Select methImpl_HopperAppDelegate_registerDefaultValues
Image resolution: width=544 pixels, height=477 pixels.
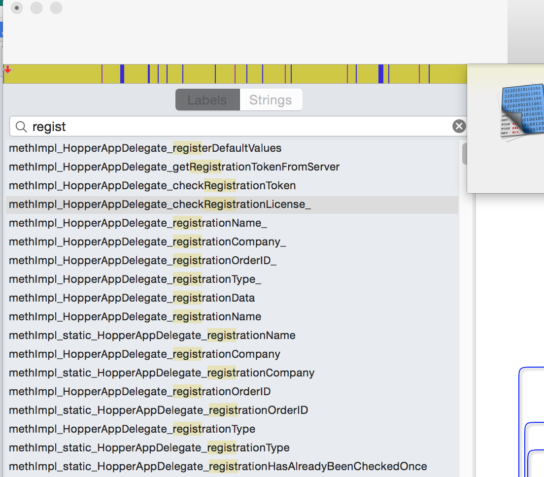pyautogui.click(x=232, y=148)
